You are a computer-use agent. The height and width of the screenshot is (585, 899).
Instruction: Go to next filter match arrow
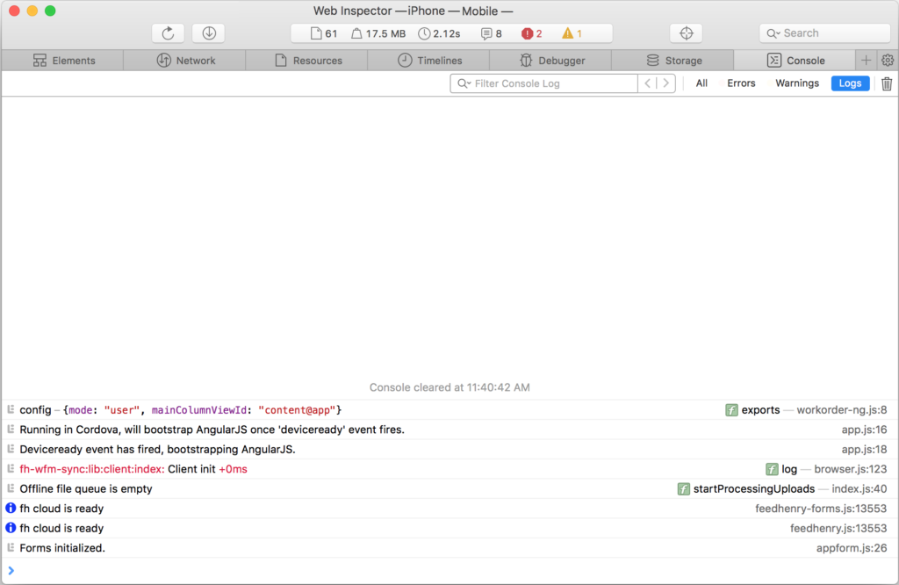pos(666,83)
